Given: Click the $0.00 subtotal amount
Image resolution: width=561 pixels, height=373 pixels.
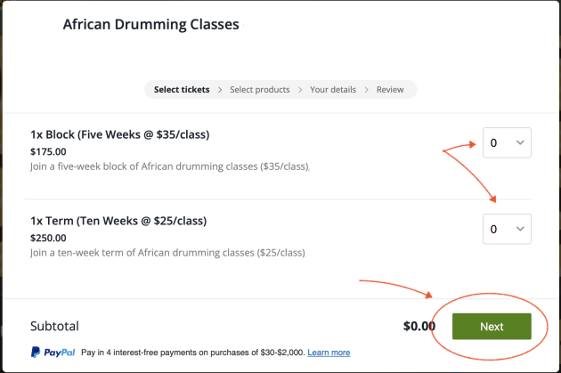Looking at the screenshot, I should pyautogui.click(x=419, y=326).
